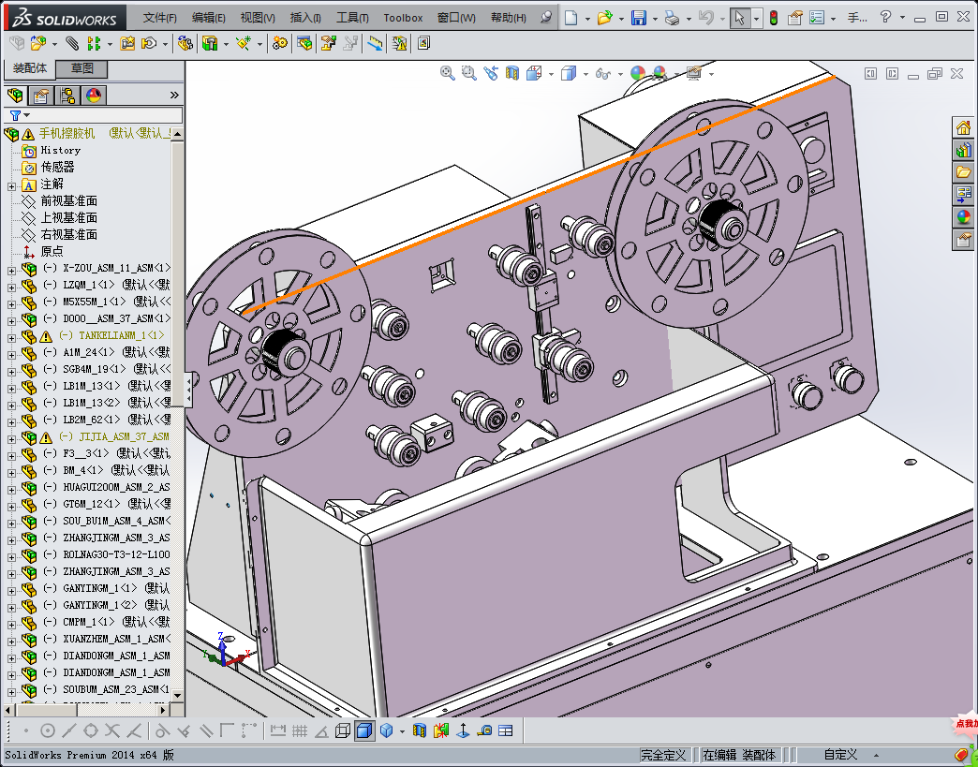Viewport: 978px width, 767px height.
Task: Click the SolidWorks Resources home icon
Action: click(962, 128)
